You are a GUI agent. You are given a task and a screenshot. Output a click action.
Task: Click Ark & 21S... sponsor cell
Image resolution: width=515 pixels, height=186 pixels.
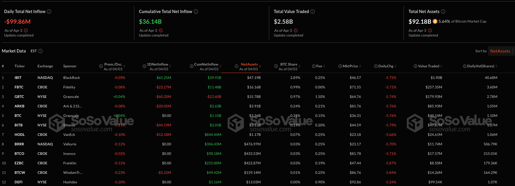pos(73,106)
